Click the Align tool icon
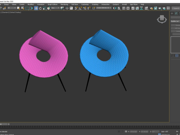 [119, 8]
